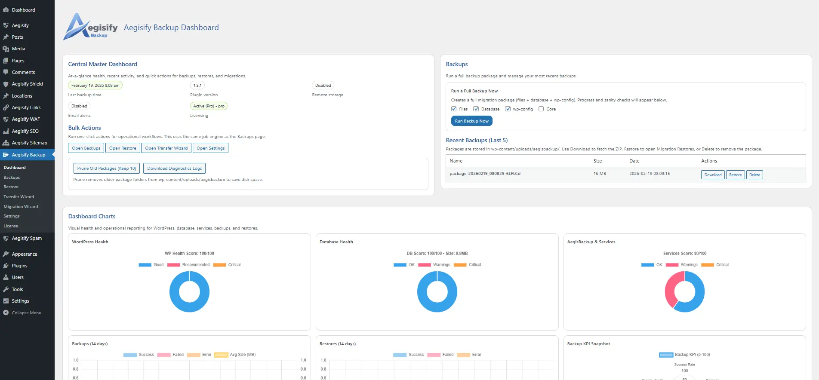Click Download Diagnostics Logs button
This screenshot has width=819, height=380.
coord(174,169)
